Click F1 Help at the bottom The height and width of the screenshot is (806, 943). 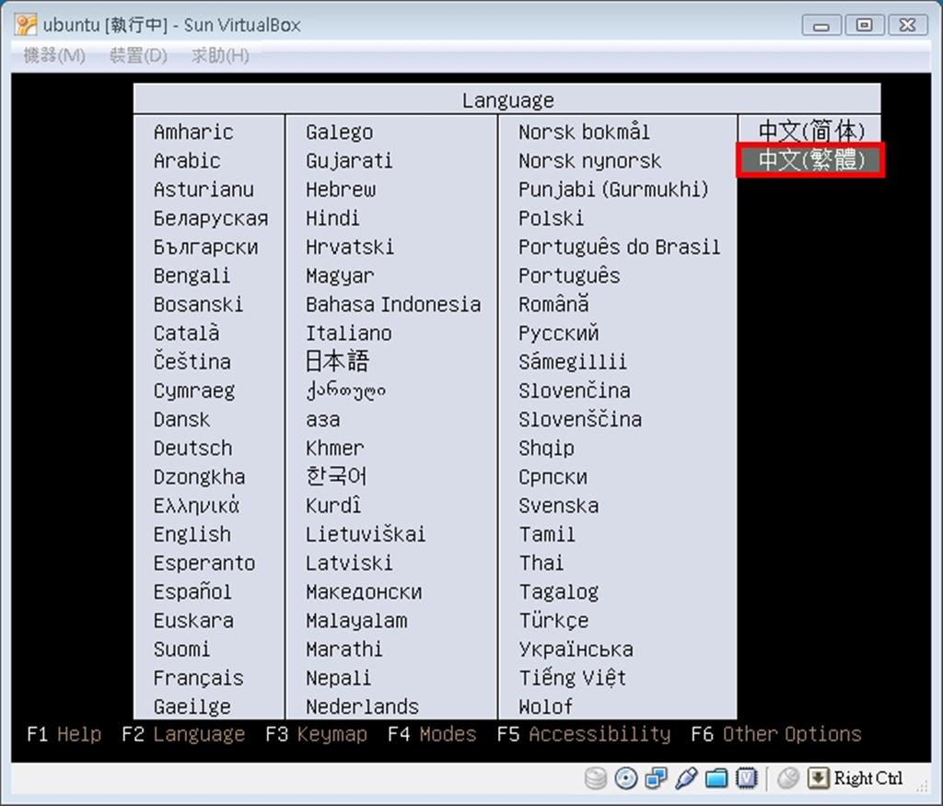click(x=64, y=734)
